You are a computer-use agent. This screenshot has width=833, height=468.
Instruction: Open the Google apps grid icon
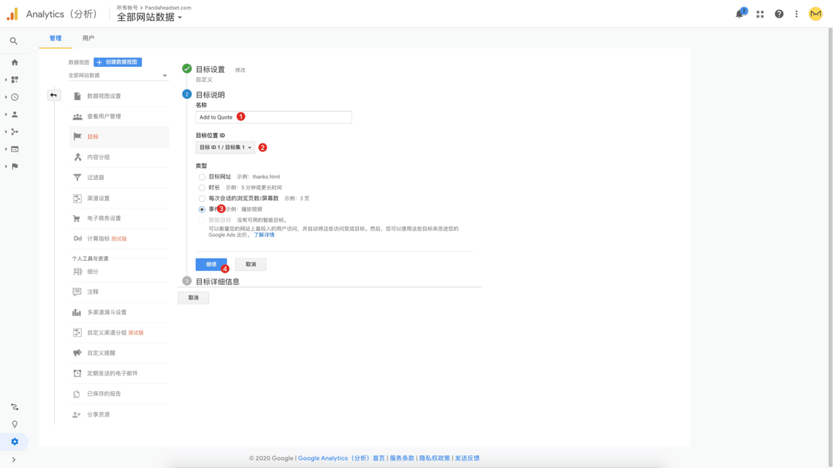pos(760,14)
